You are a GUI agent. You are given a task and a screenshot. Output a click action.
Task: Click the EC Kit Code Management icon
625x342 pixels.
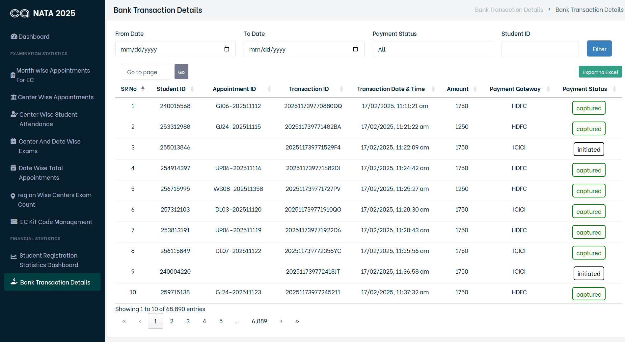tap(14, 222)
